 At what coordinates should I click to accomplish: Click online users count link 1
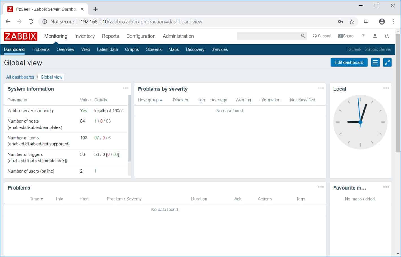click(x=95, y=171)
